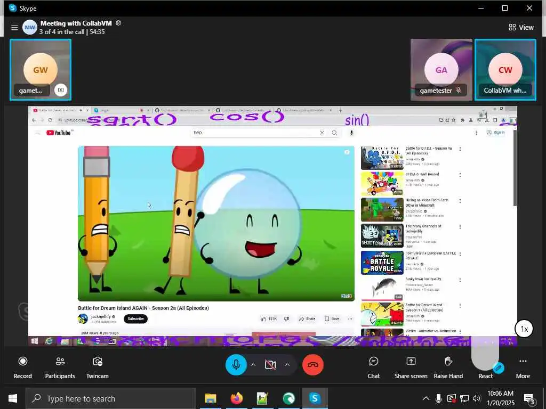Click the volume icon in system tray
The image size is (546, 409).
477,398
